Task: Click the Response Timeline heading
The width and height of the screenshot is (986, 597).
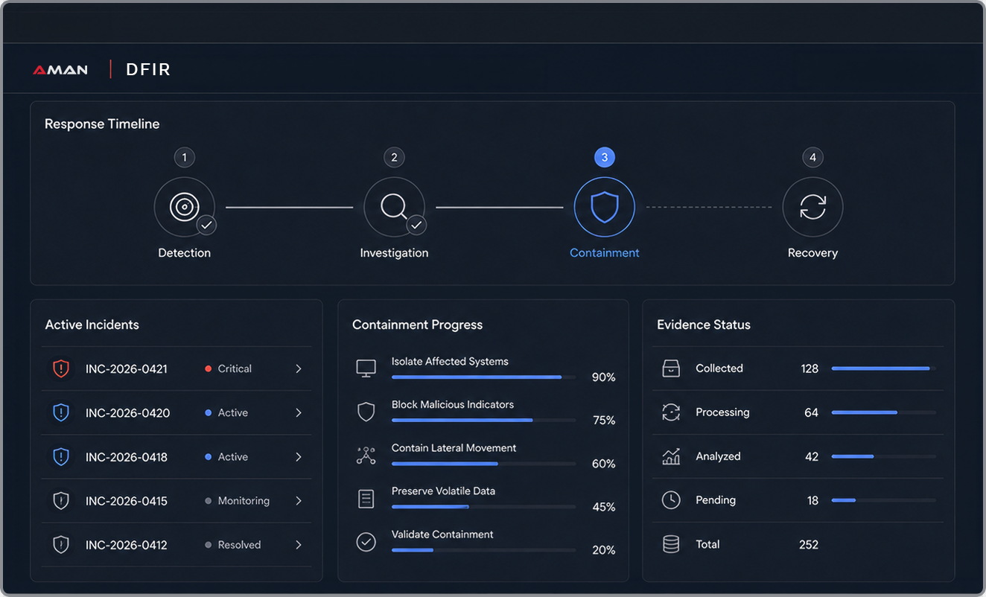Action: (x=102, y=124)
